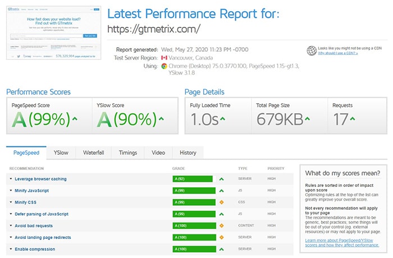Viewport: 393px width, 258px height.
Task: Click the report date 'Wed, May 27, 2020'
Action: pyautogui.click(x=184, y=49)
